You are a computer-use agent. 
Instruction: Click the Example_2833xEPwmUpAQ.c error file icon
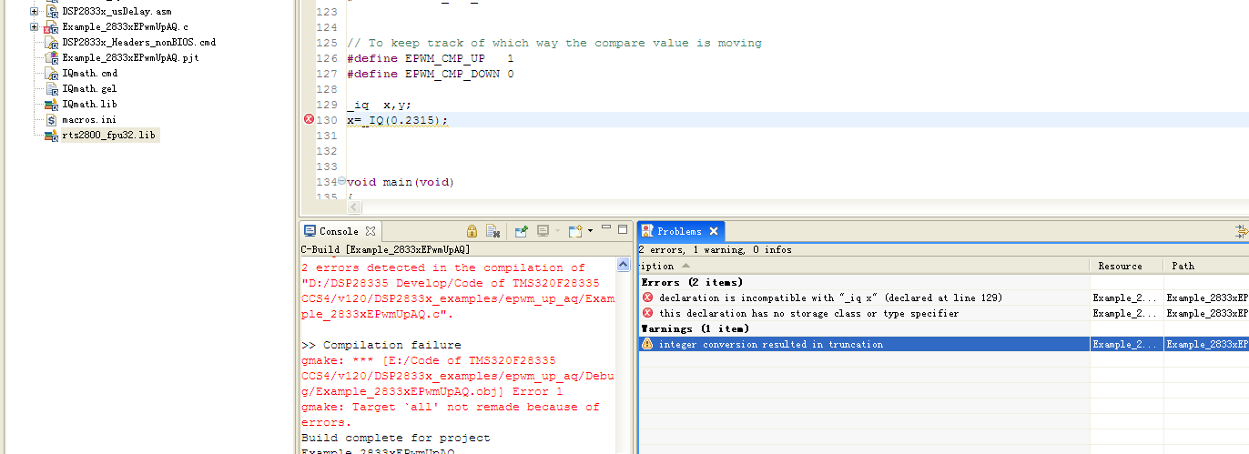point(52,27)
